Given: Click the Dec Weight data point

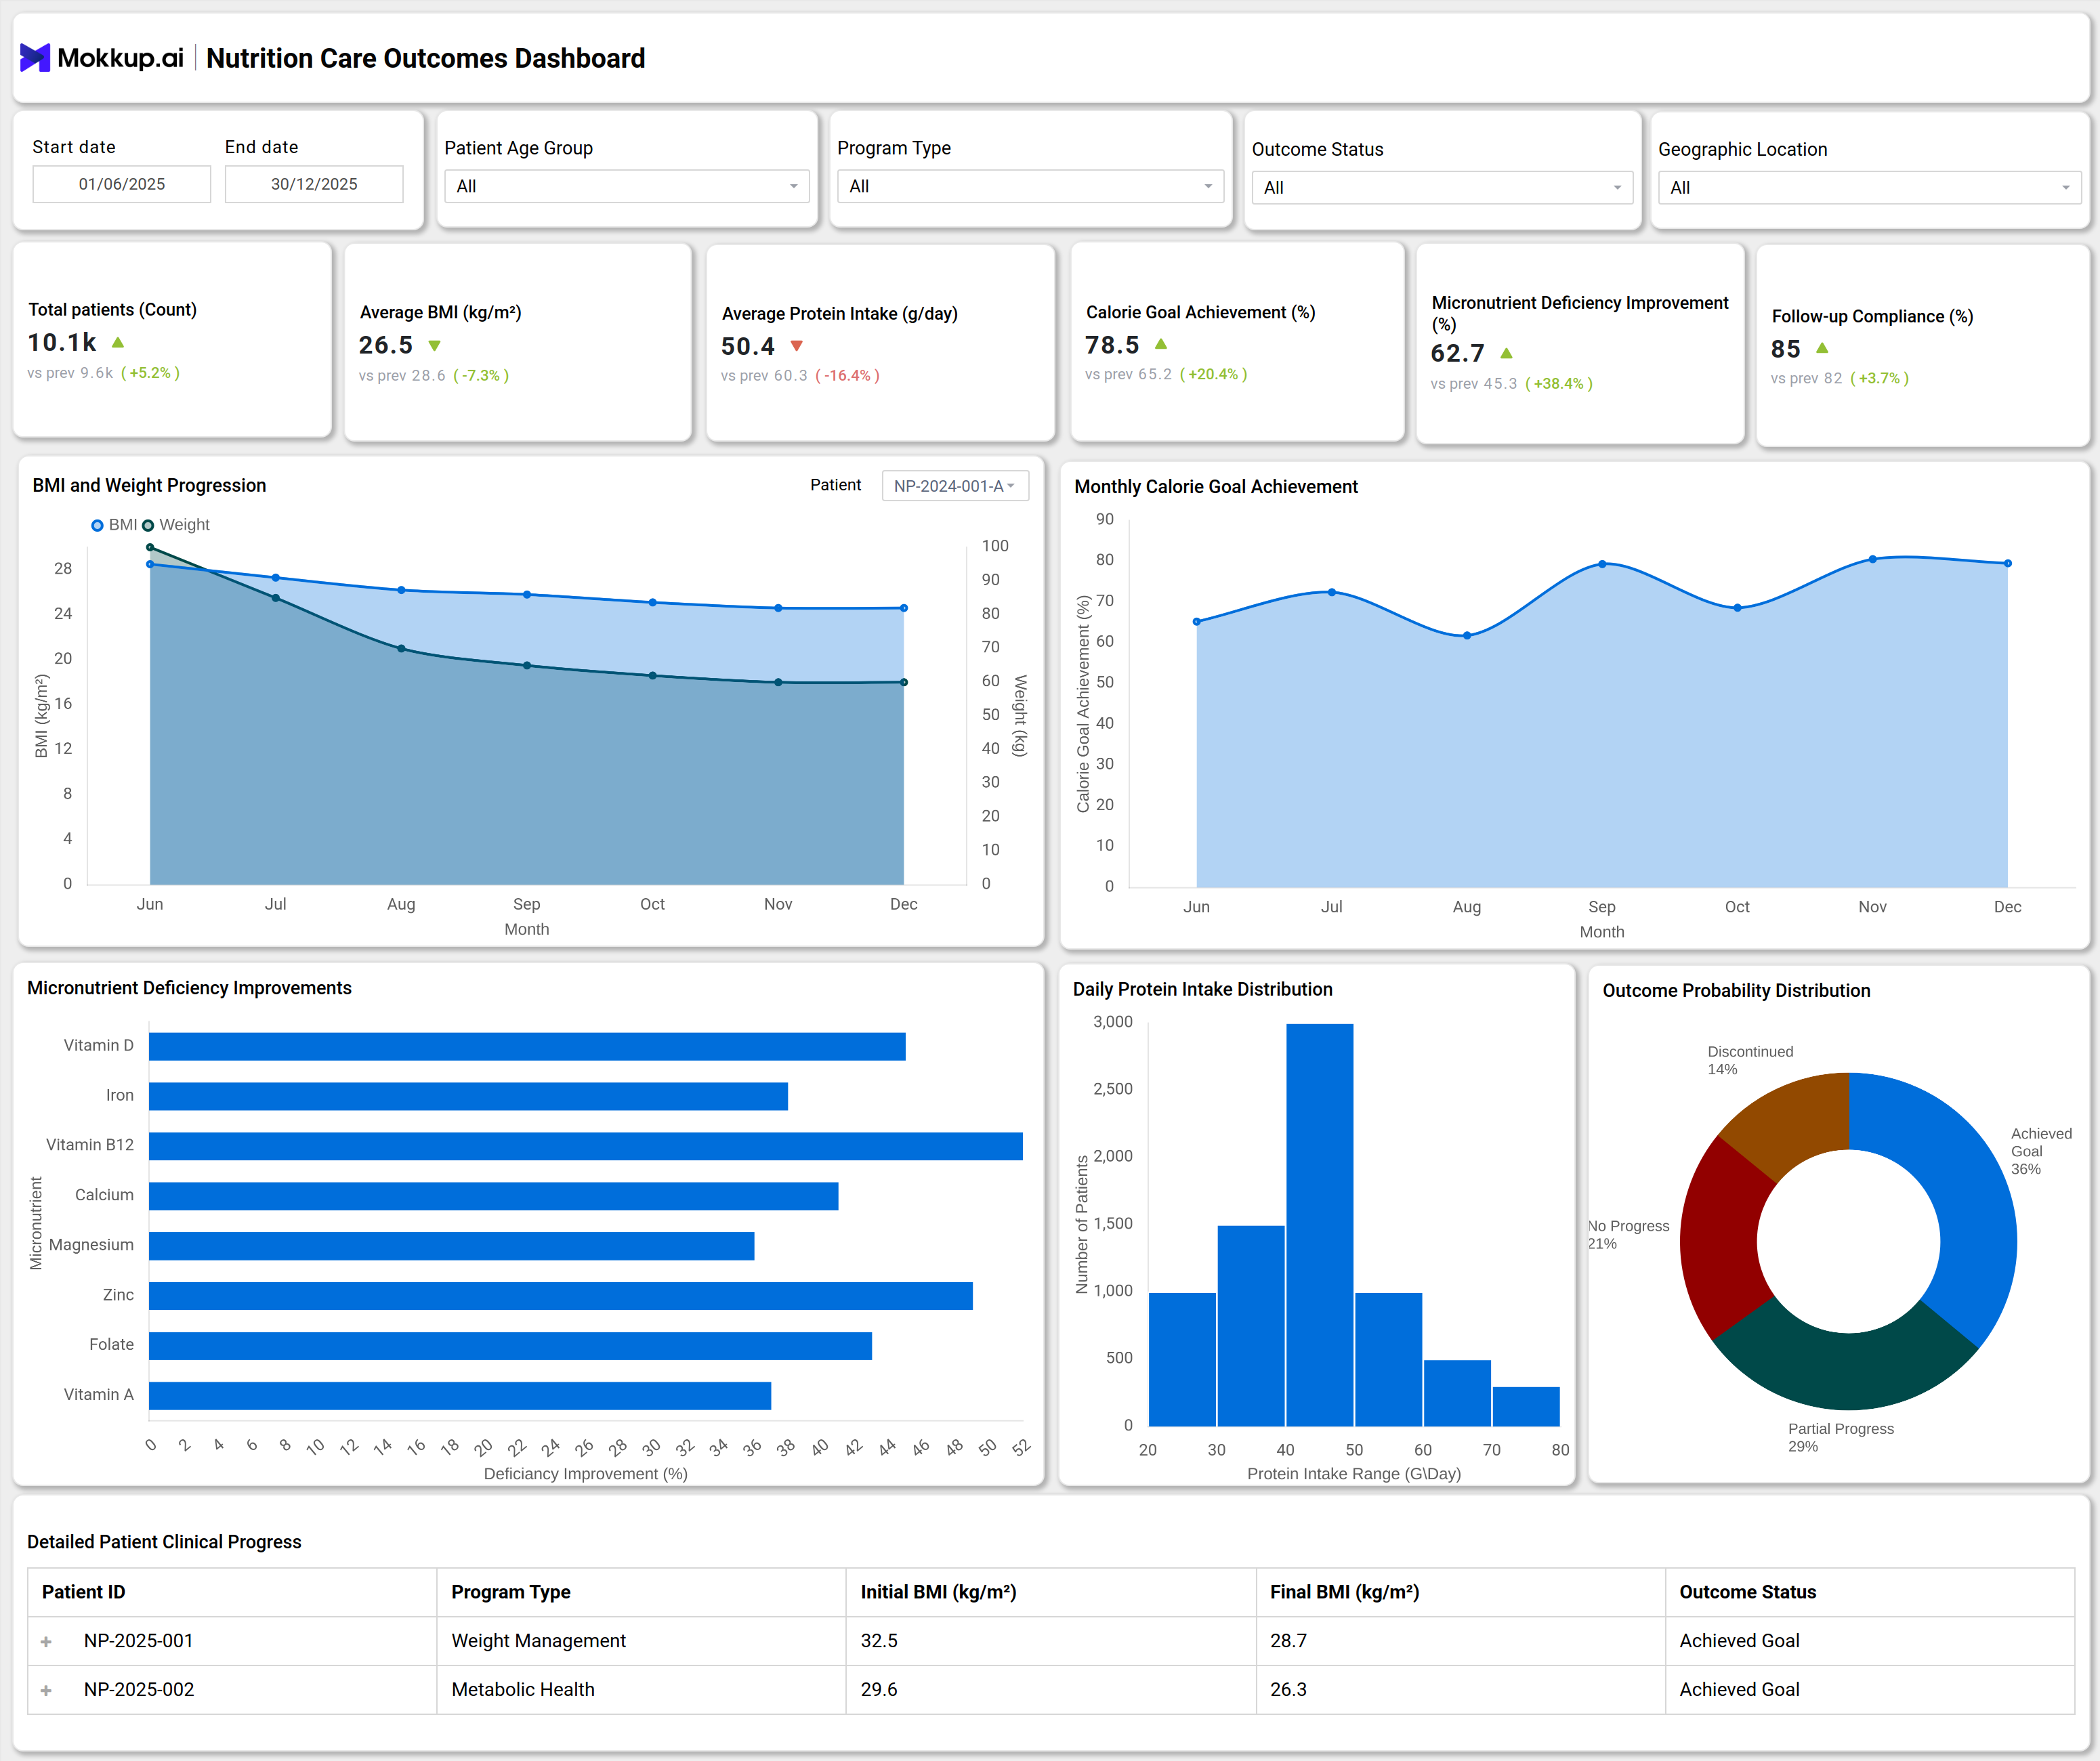Looking at the screenshot, I should pos(904,682).
